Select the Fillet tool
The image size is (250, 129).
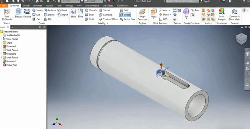80,13
